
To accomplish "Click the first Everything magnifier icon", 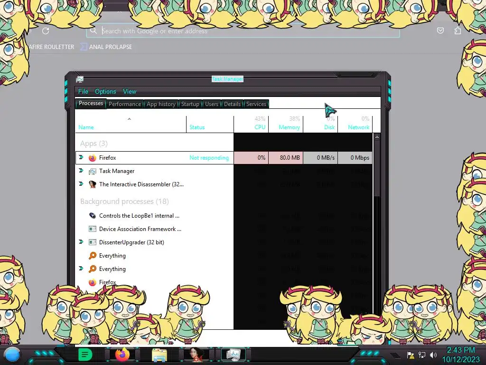I will 93,256.
